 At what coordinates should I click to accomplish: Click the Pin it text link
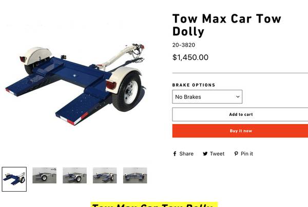pos(247,154)
